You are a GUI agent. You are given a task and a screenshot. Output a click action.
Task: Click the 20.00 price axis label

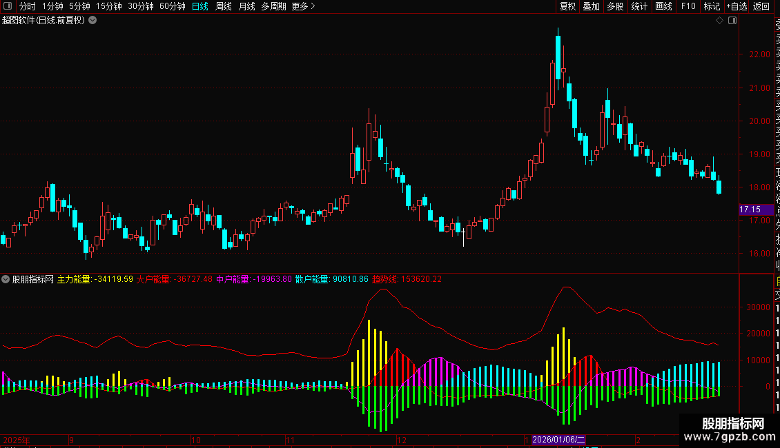759,121
